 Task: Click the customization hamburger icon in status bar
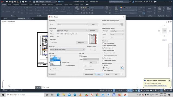click(x=171, y=91)
